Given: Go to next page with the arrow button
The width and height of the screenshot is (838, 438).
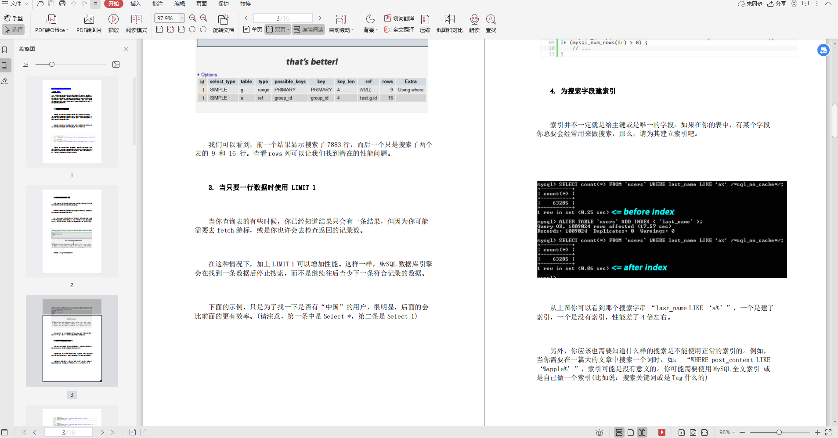Looking at the screenshot, I should click(x=320, y=18).
